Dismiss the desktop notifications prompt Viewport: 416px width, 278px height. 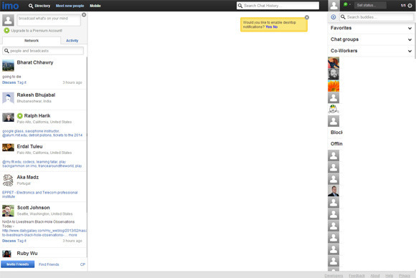click(x=307, y=17)
